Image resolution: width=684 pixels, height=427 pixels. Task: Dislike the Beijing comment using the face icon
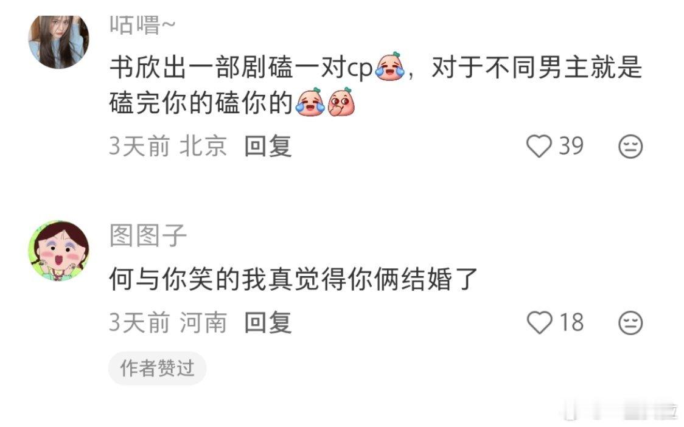pos(630,146)
